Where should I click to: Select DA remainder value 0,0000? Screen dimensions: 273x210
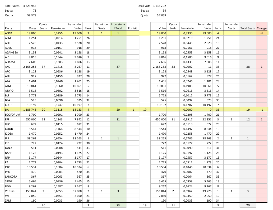click(188, 110)
